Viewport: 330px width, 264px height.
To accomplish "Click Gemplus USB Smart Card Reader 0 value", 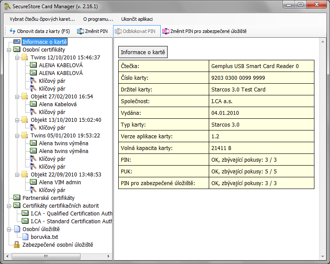I will (x=255, y=66).
